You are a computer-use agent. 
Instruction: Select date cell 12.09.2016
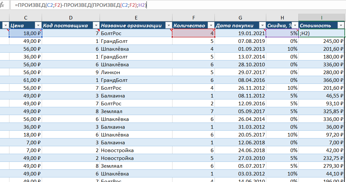coord(240,104)
